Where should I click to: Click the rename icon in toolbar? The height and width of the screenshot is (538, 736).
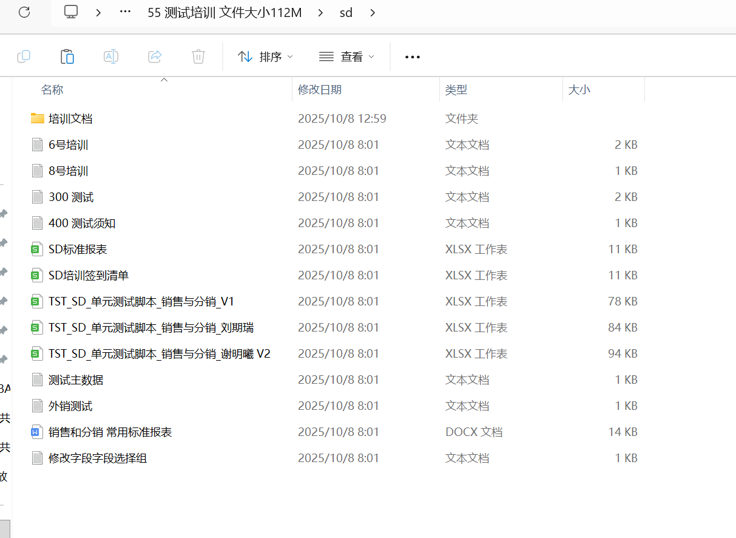tap(111, 56)
